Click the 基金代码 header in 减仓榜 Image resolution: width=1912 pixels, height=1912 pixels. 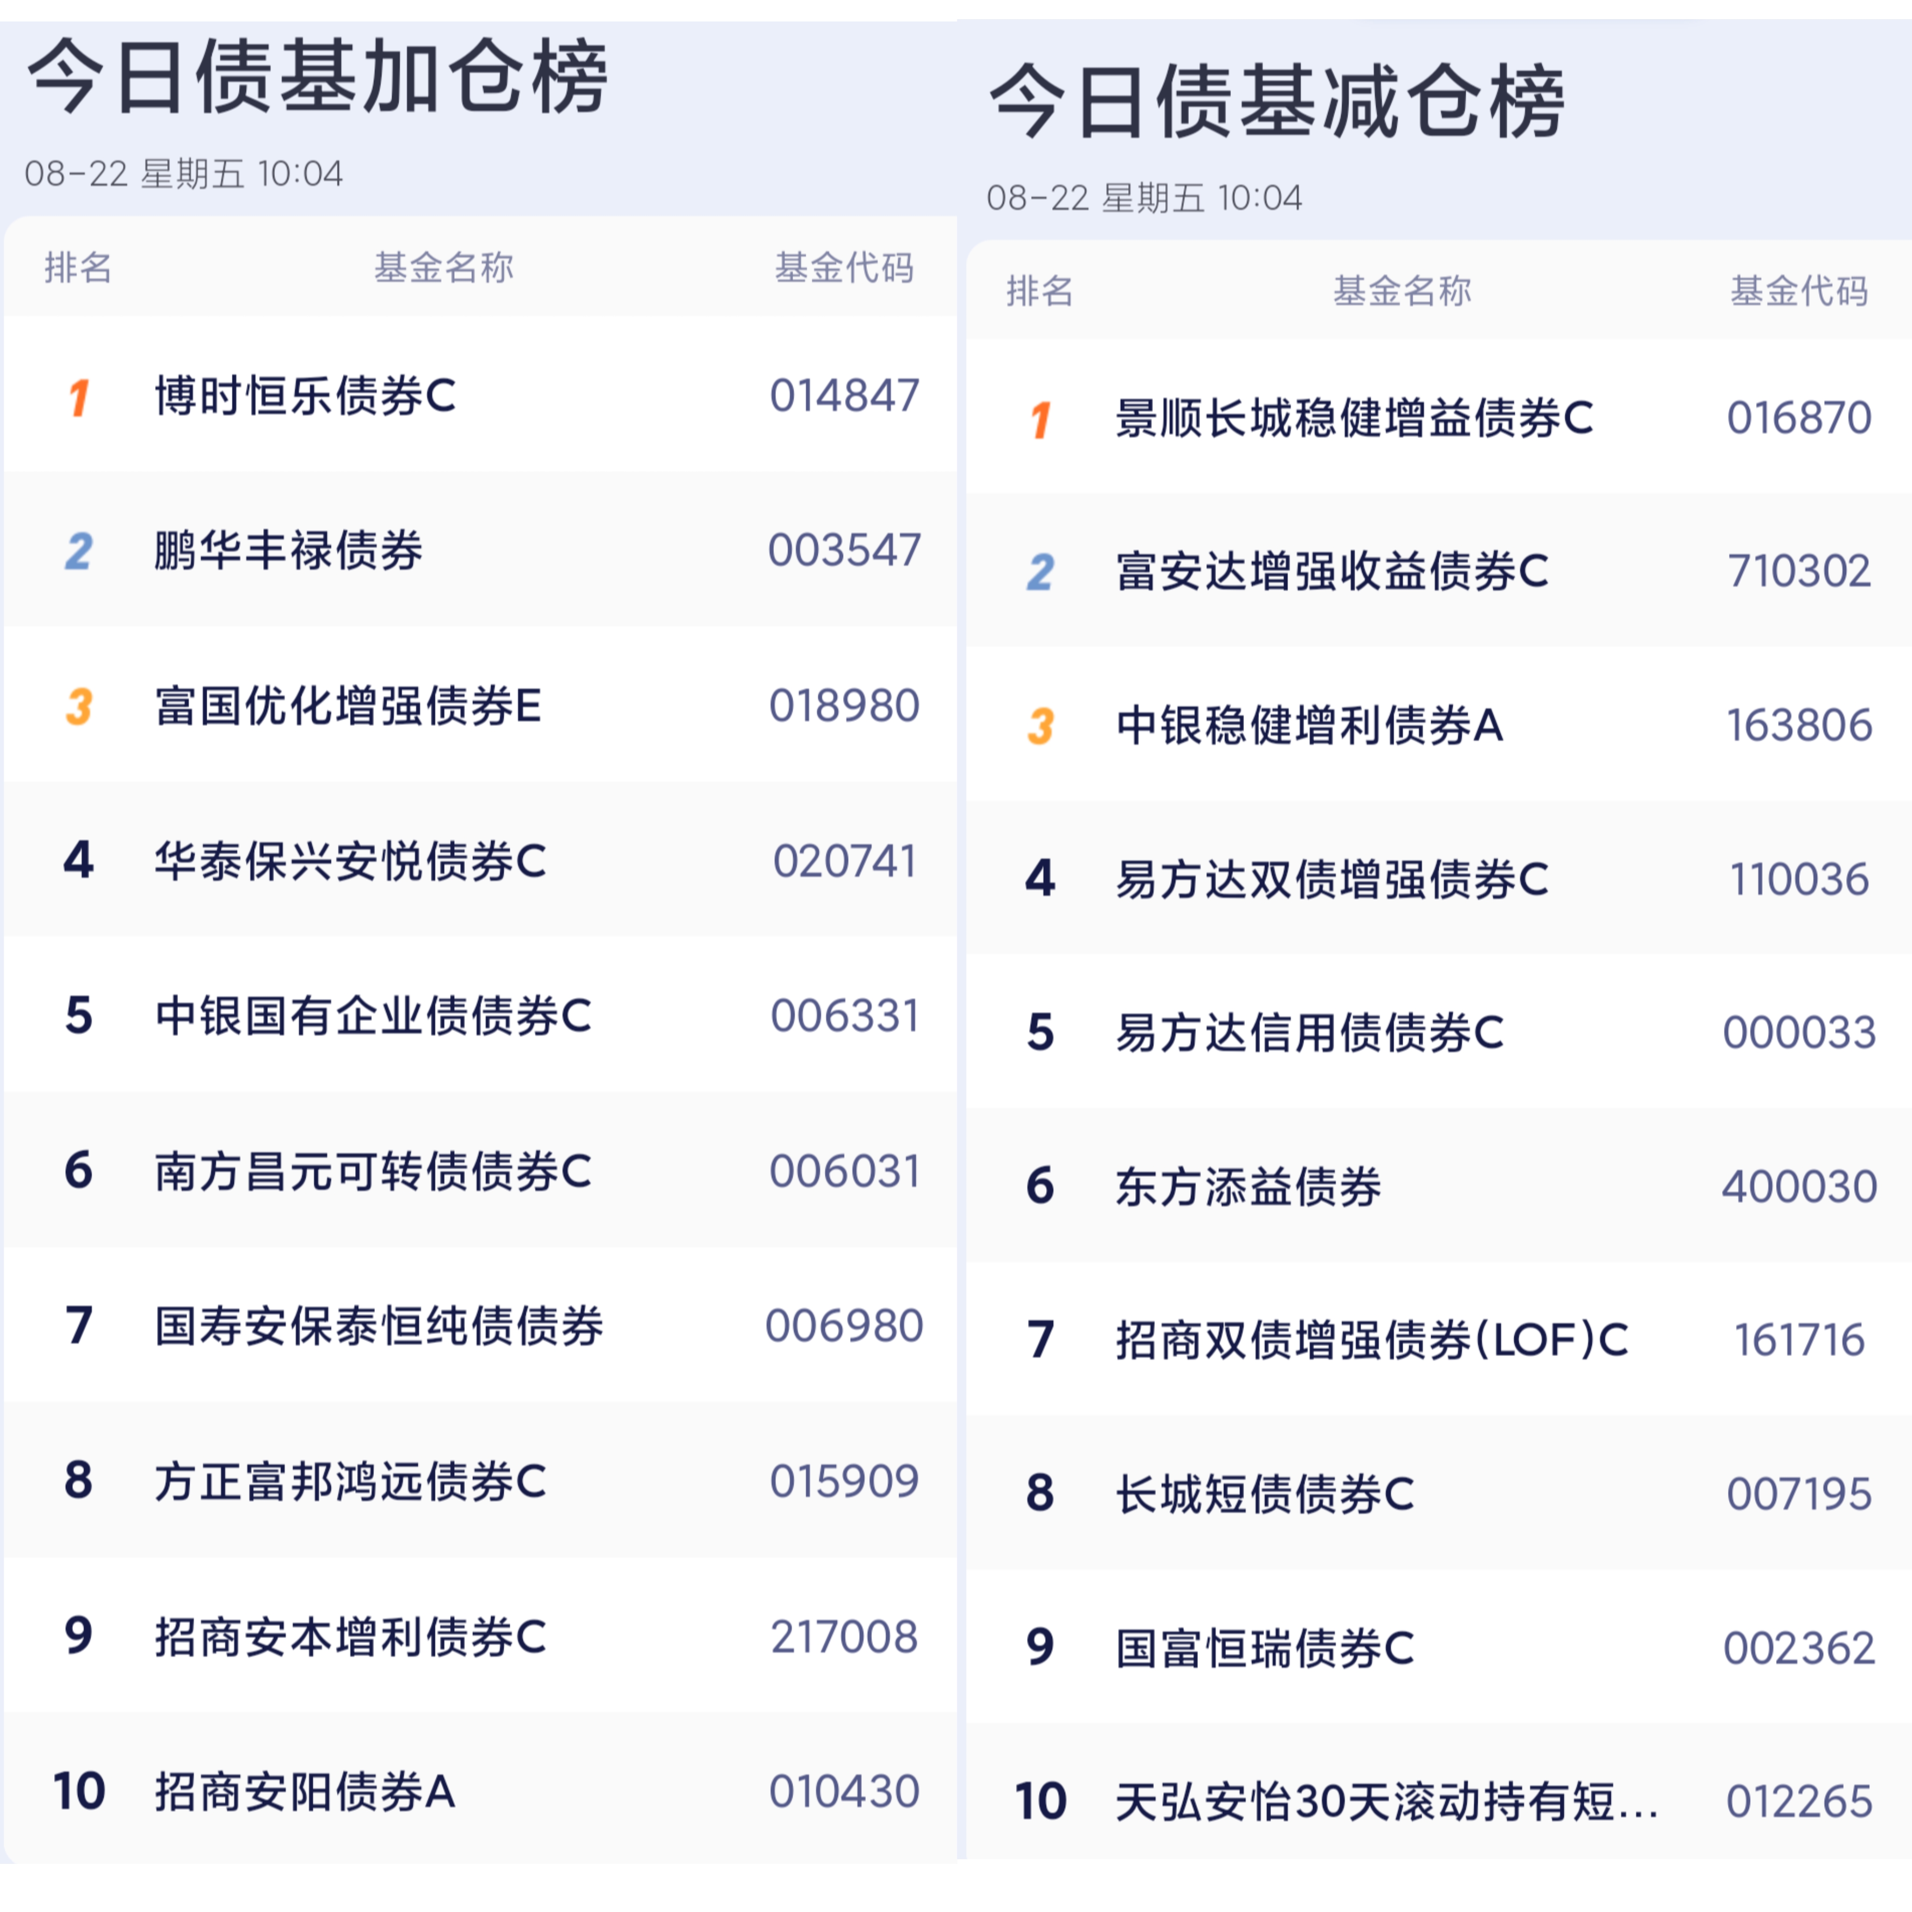click(1799, 291)
